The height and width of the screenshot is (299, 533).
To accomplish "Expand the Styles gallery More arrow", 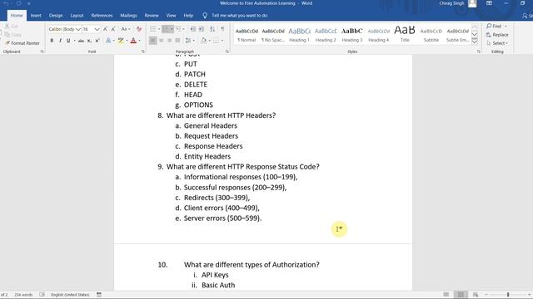I will (x=475, y=42).
